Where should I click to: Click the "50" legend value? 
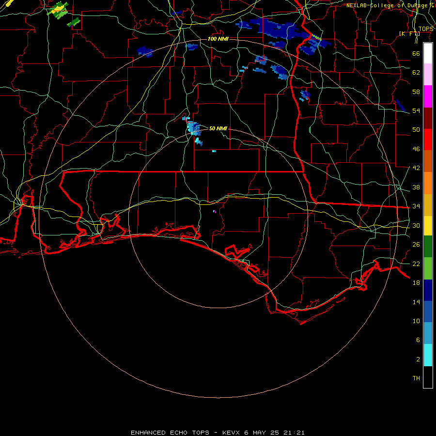[416, 129]
